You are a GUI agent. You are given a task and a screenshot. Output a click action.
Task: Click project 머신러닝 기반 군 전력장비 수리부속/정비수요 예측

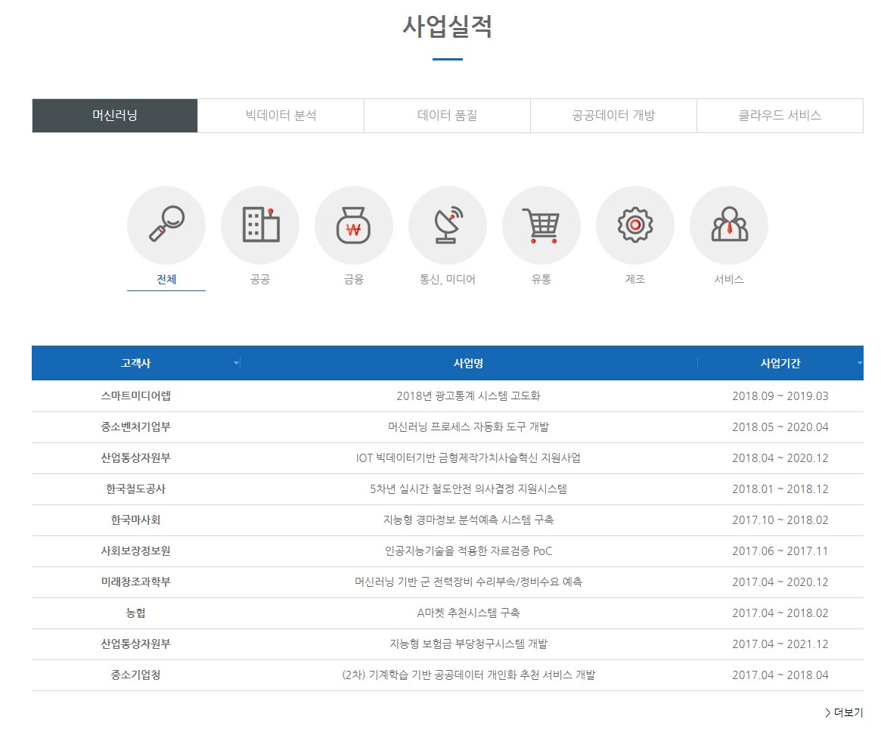[469, 582]
